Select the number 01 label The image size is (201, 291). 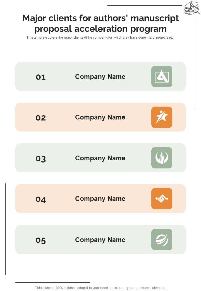pyautogui.click(x=40, y=77)
